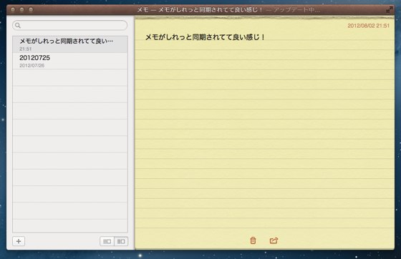
Task: Select the note titled 20120725
Action: 70,61
